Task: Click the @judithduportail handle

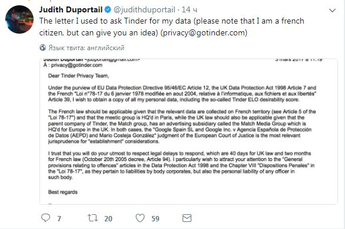Action: click(144, 9)
